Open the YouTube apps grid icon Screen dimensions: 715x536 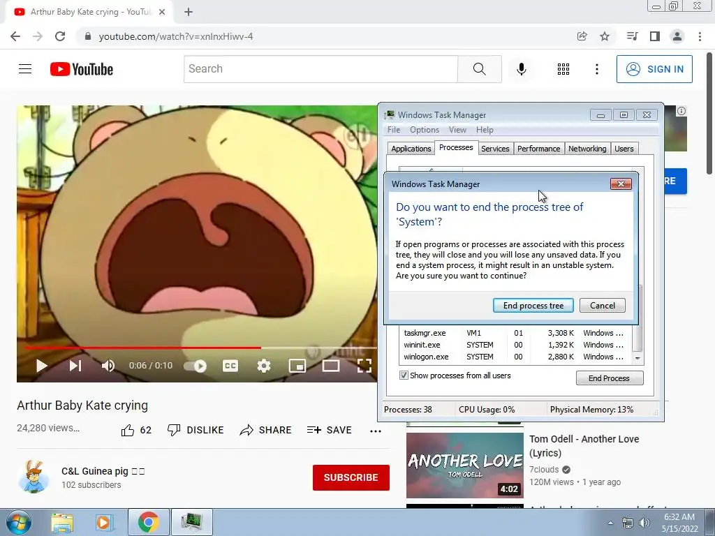pyautogui.click(x=563, y=69)
